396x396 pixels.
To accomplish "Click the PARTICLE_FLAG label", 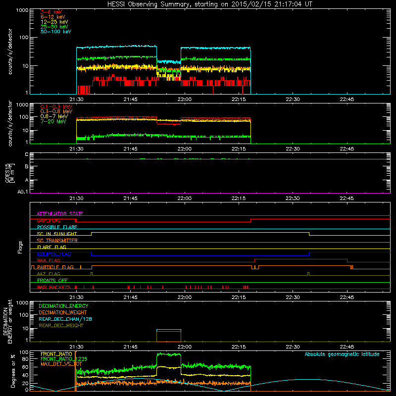I will click(55, 267).
